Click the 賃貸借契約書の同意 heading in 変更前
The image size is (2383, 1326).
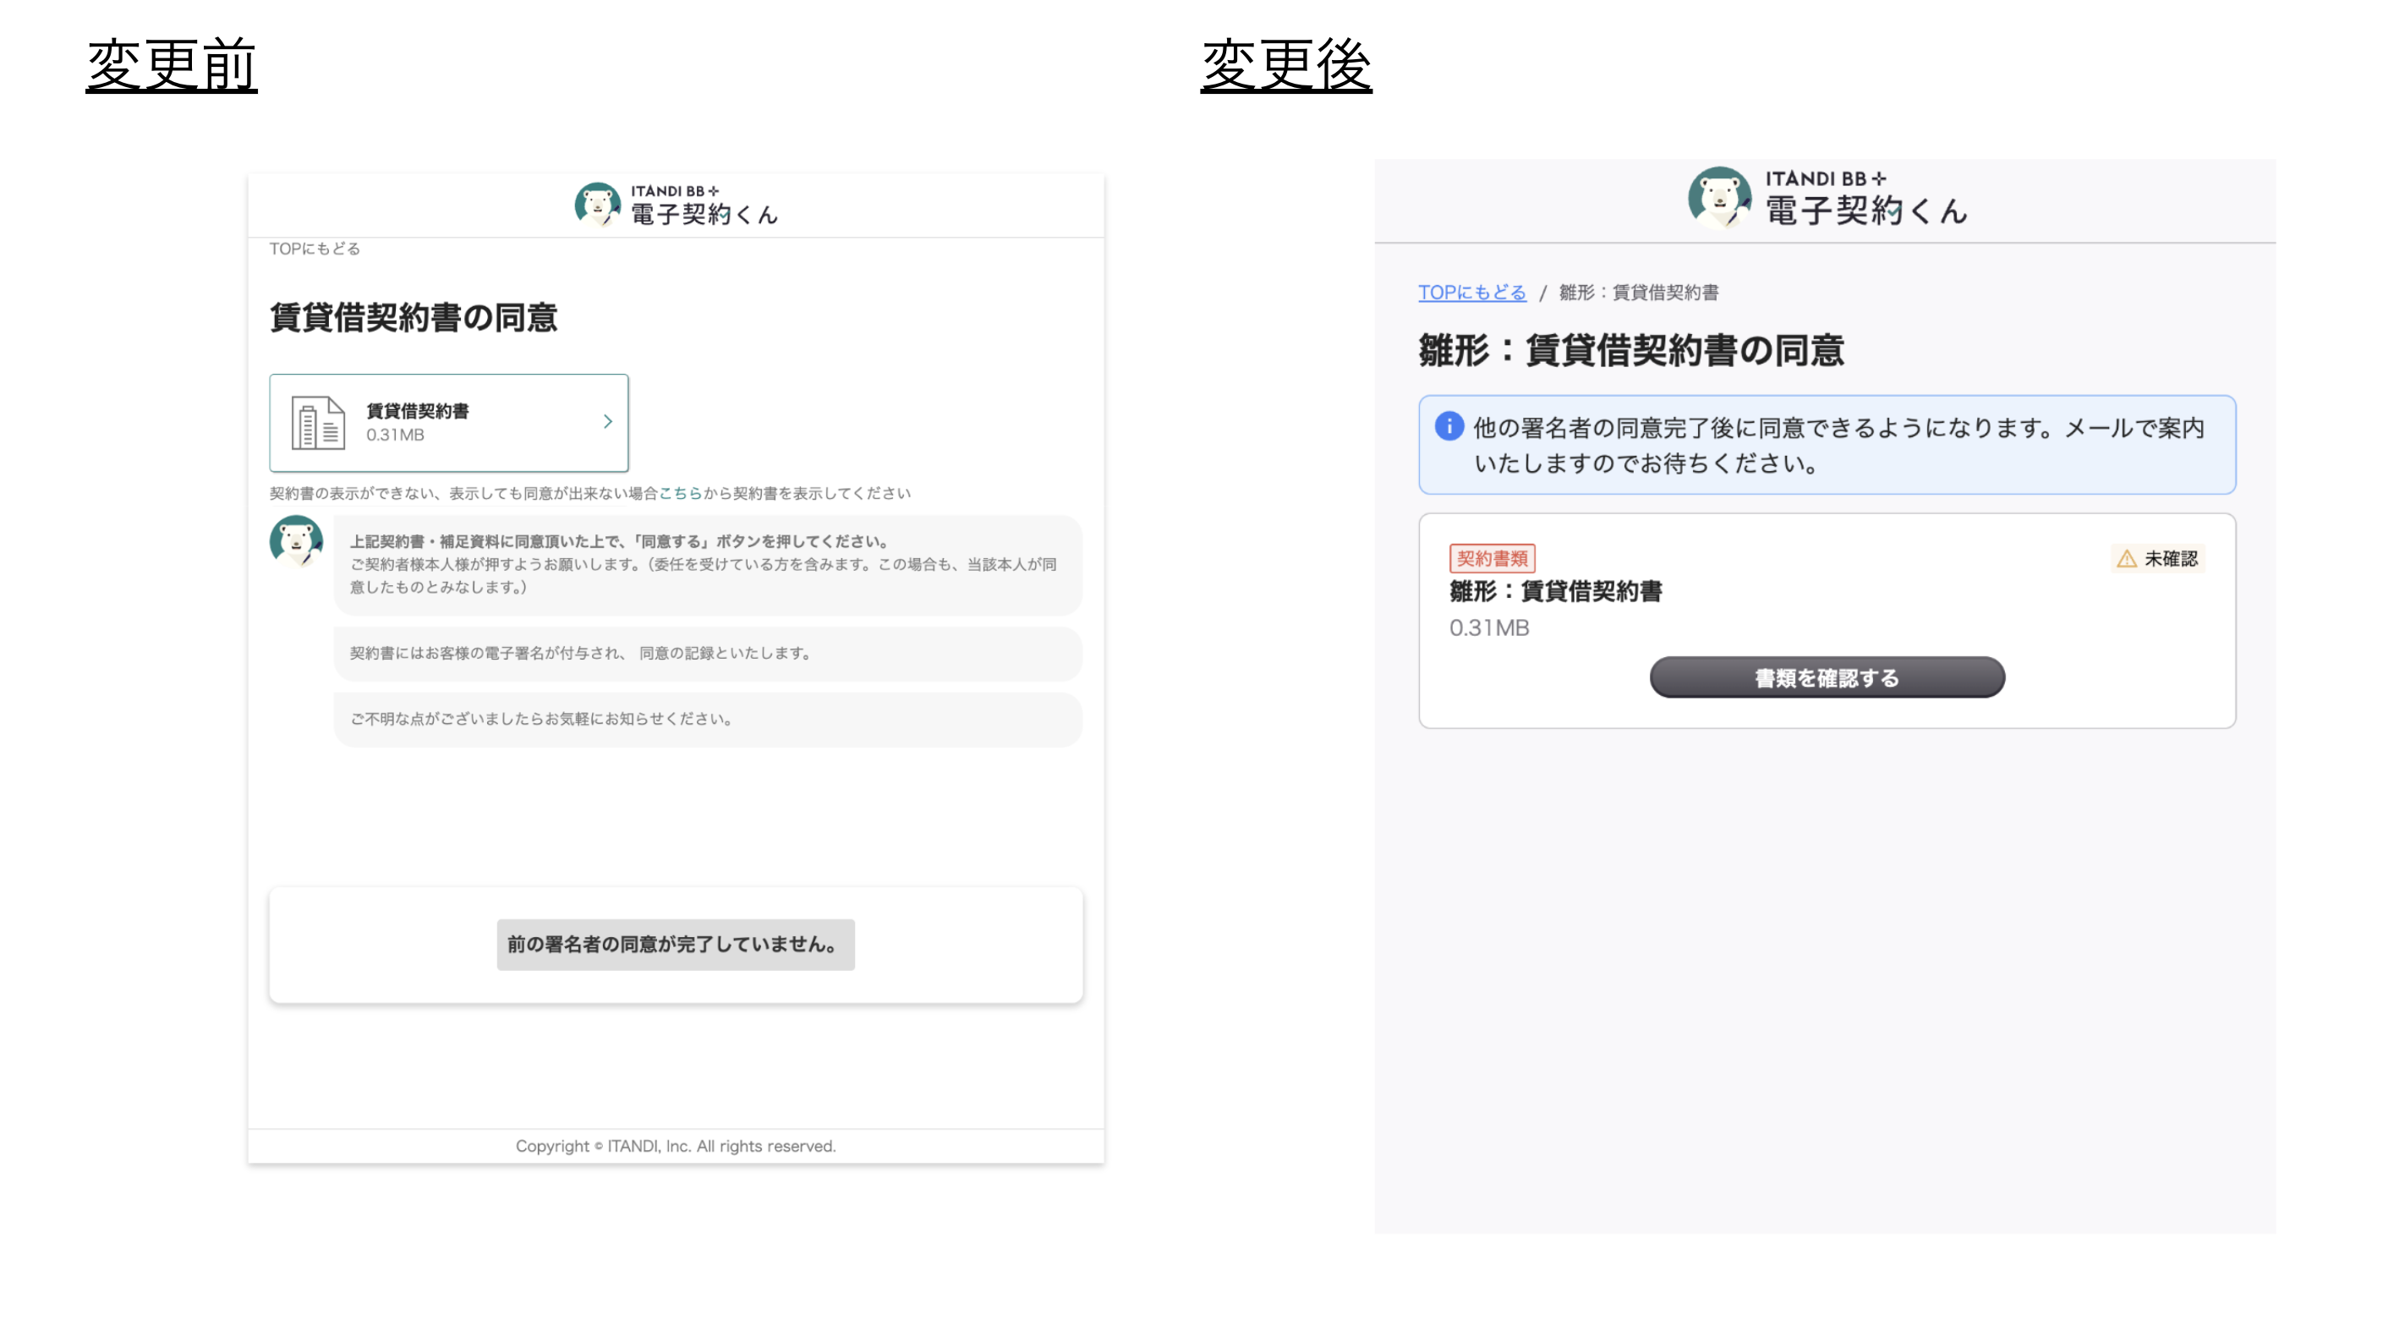pyautogui.click(x=414, y=317)
